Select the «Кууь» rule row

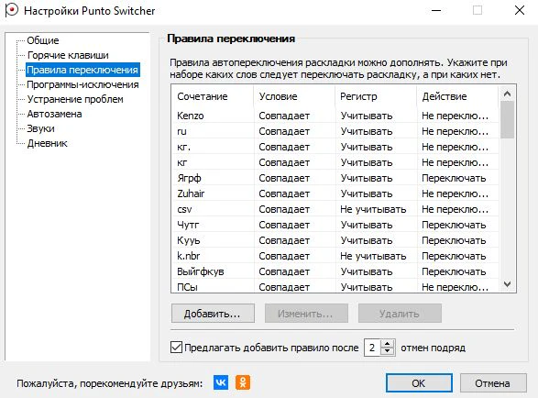click(335, 240)
